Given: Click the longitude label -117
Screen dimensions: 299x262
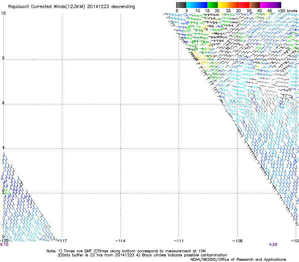Looking at the screenshot, I should 62,241.
